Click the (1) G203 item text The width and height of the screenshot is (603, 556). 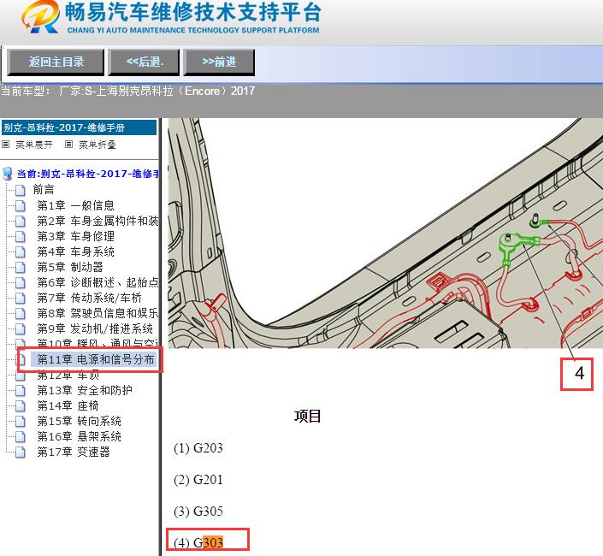click(x=198, y=448)
